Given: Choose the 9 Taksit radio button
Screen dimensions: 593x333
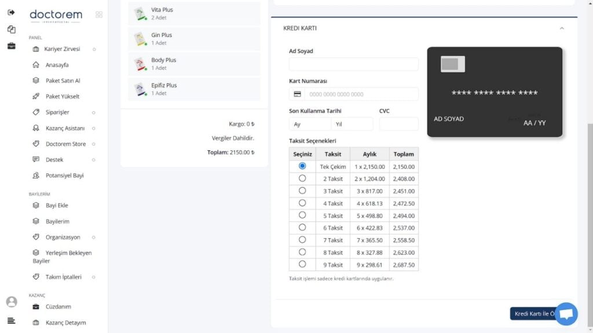Looking at the screenshot, I should [302, 264].
